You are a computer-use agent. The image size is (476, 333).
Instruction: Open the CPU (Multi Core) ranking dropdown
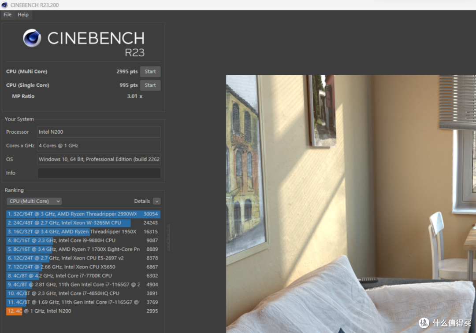click(34, 201)
